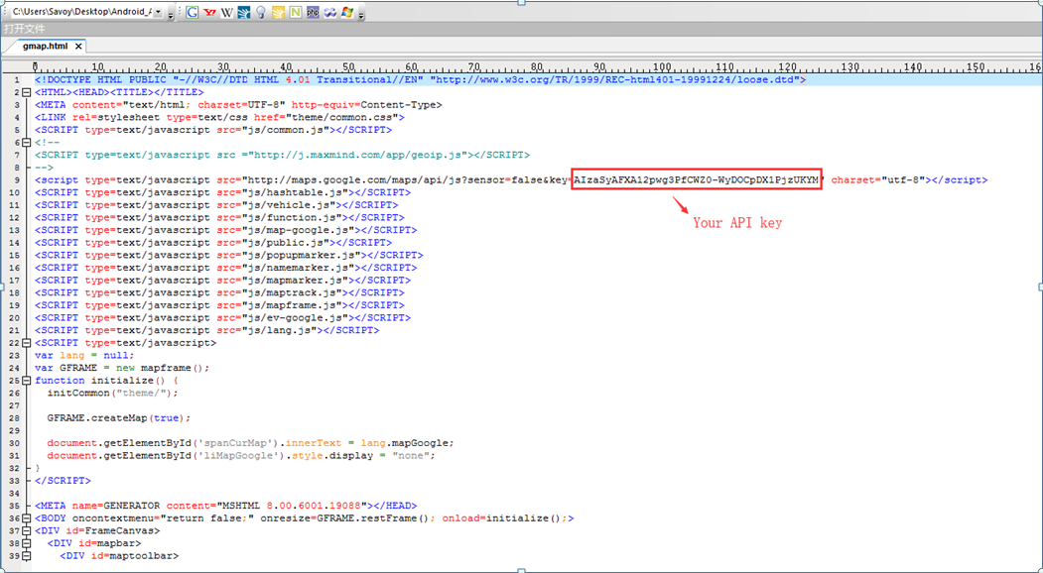Collapse the FrameCanvas DIV fold on line 37
1043x573 pixels.
[26, 531]
